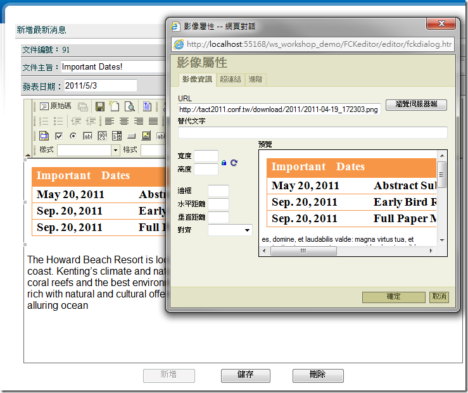Image resolution: width=468 pixels, height=393 pixels.
Task: Click the 替代文字 alternate text field
Action: point(312,132)
